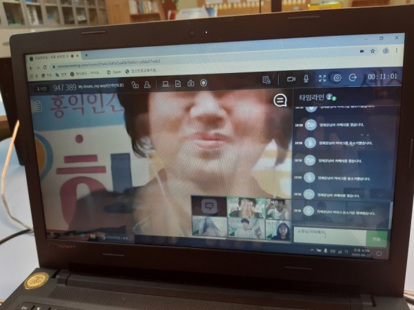Open the Windows notification center icon
The image size is (414, 310).
click(x=379, y=254)
